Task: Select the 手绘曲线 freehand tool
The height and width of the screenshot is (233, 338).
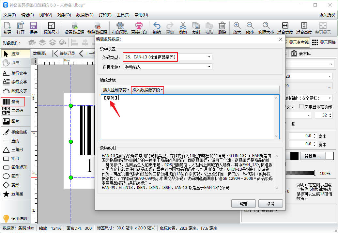Action: [16, 132]
